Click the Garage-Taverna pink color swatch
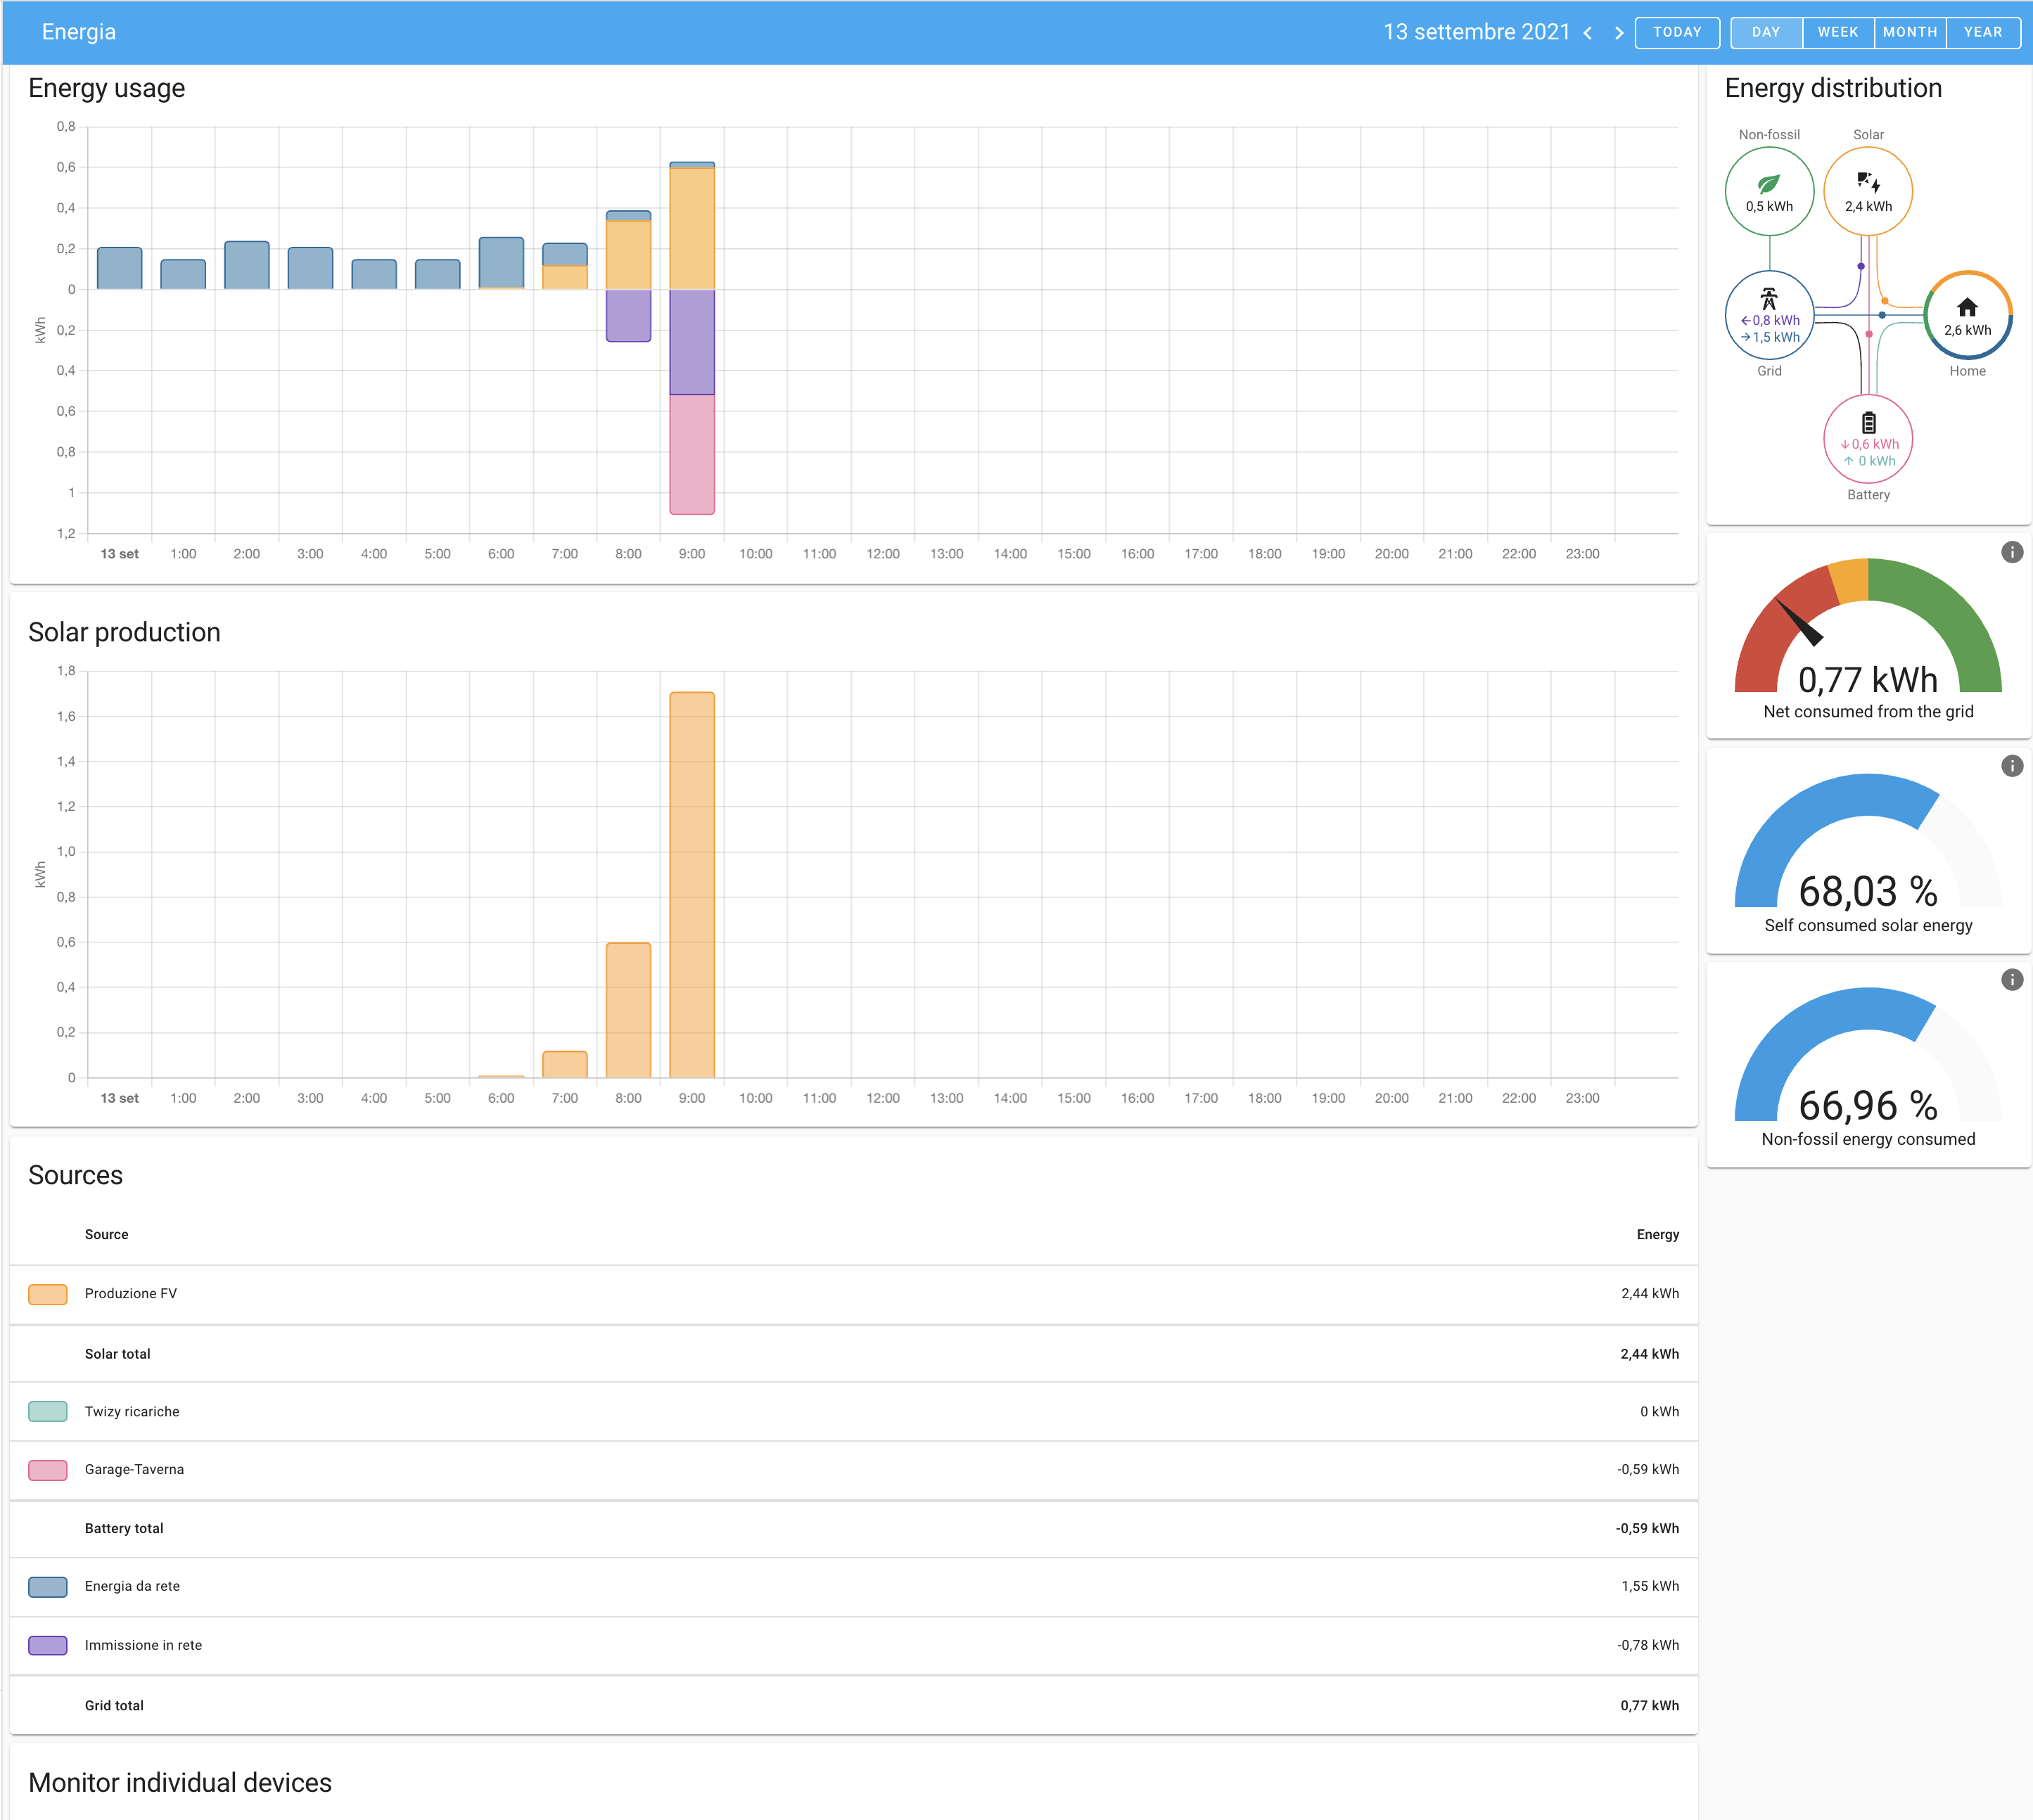 tap(48, 1470)
